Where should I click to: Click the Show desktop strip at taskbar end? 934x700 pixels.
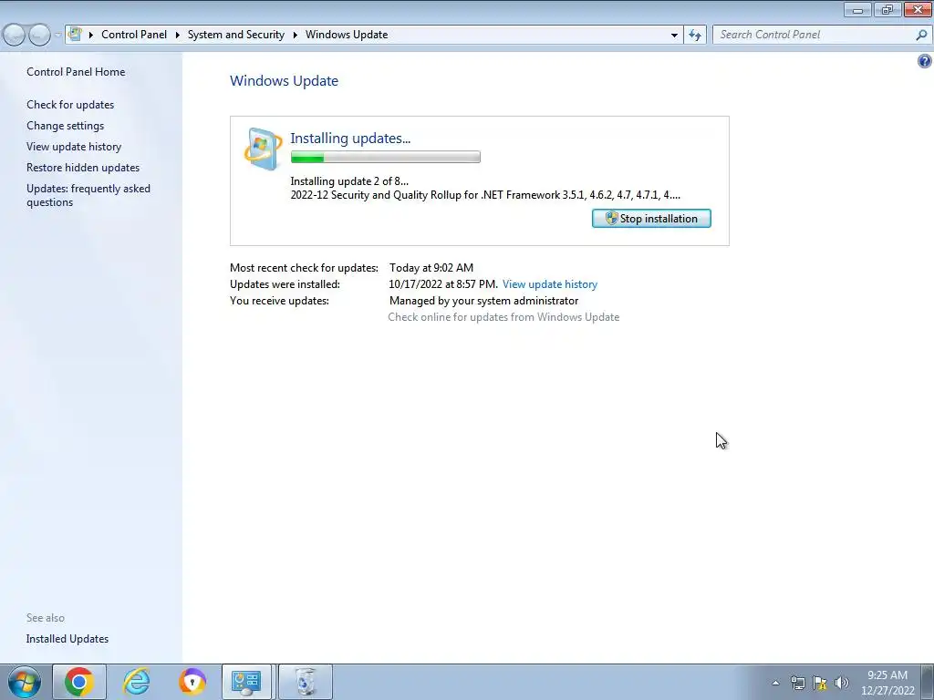[x=929, y=683]
